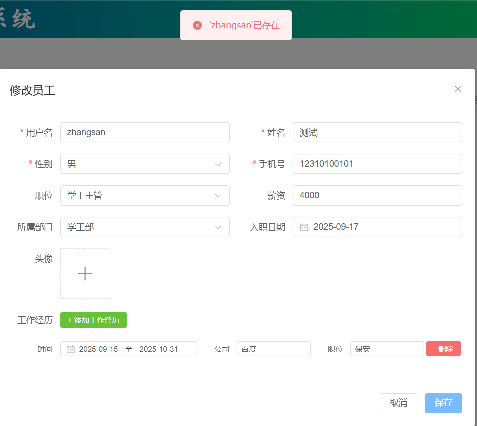The height and width of the screenshot is (426, 477).
Task: Focus the 手机号 input field
Action: pos(377,164)
